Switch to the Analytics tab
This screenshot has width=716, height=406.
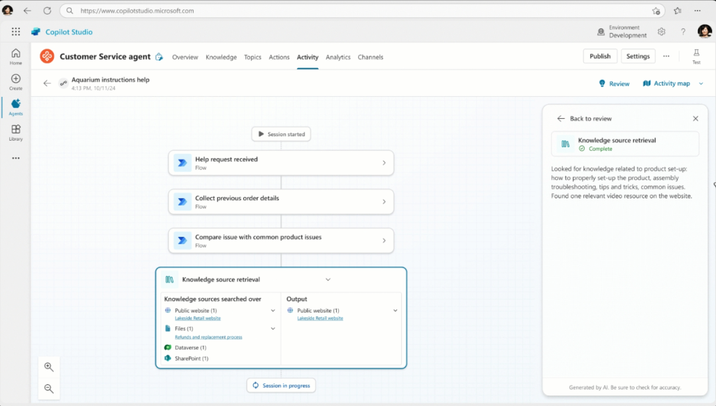click(338, 57)
